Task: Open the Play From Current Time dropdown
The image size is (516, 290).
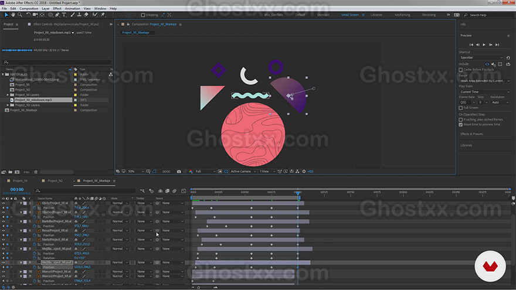Action: click(485, 92)
